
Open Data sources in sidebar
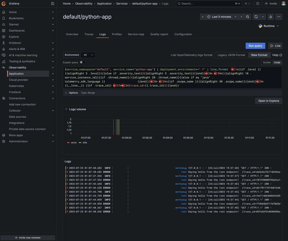click(x=17, y=117)
